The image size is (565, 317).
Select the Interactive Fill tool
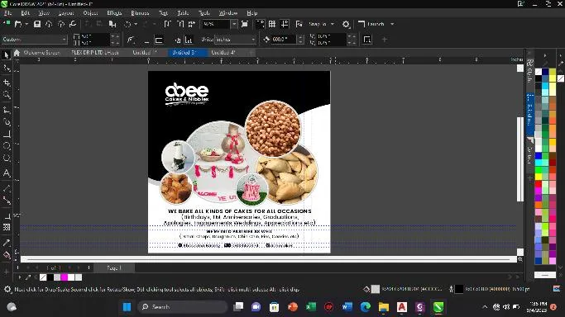6,255
